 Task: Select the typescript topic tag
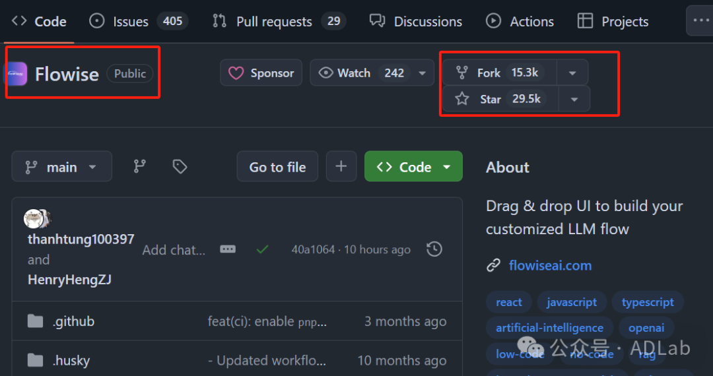pos(648,302)
